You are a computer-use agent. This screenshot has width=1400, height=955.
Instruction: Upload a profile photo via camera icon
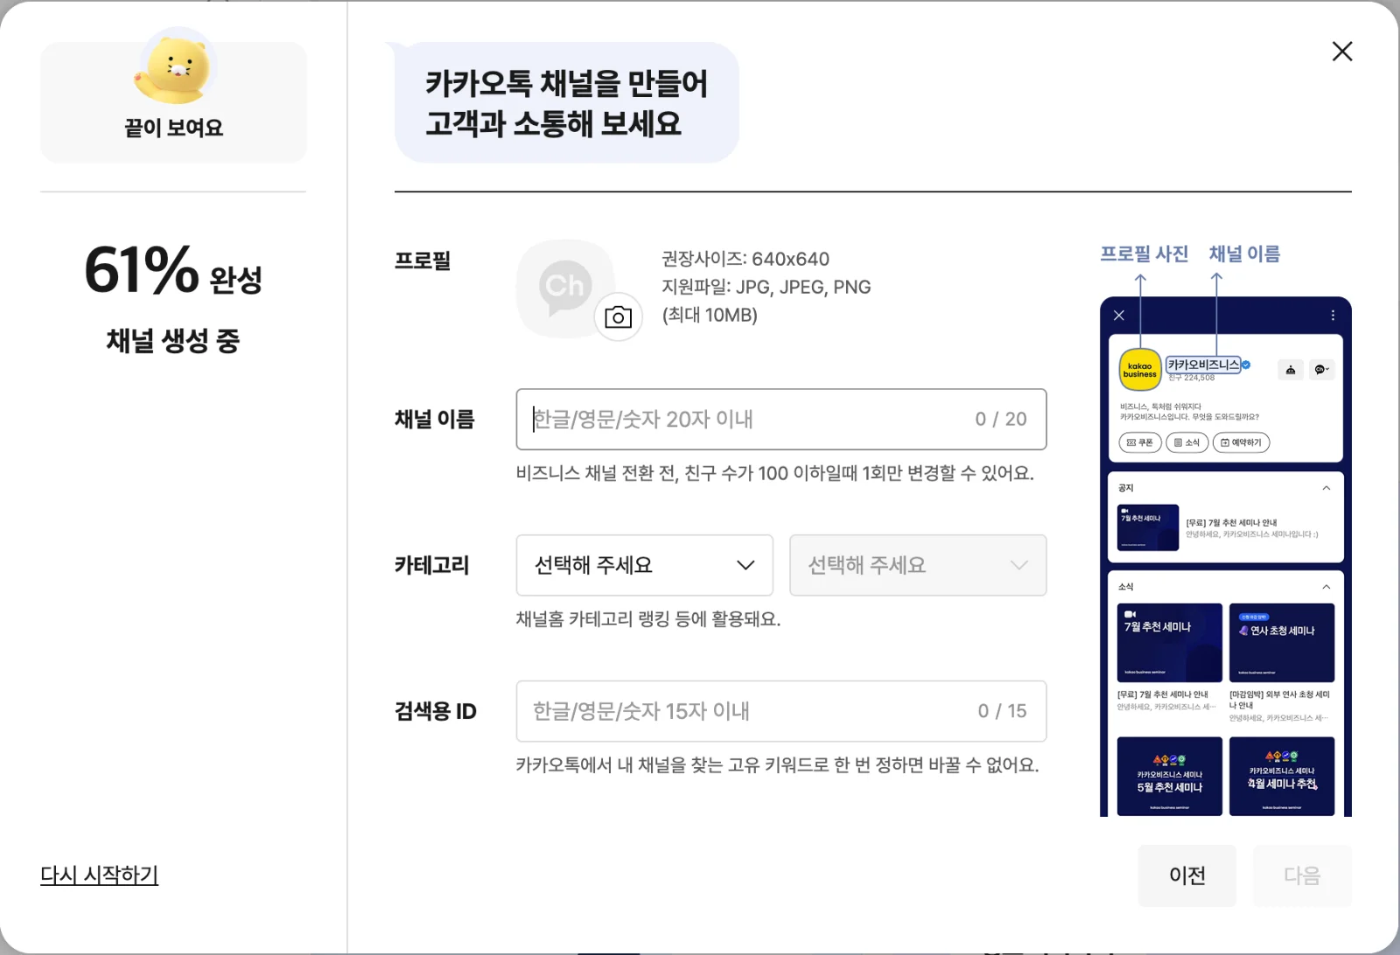click(x=619, y=317)
